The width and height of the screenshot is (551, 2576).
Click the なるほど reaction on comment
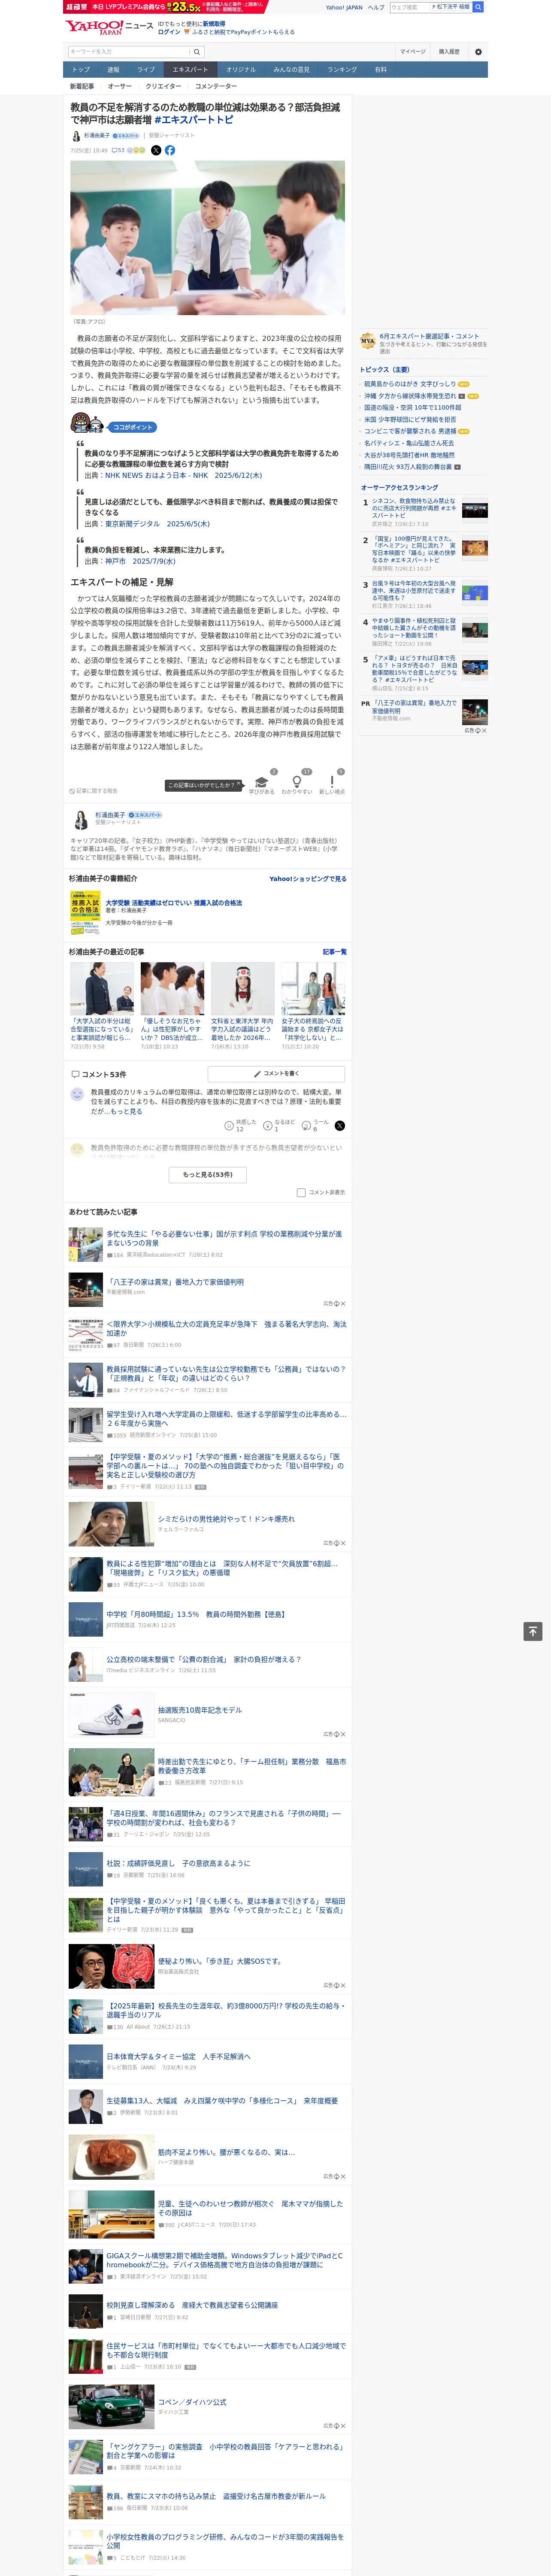[x=268, y=1126]
